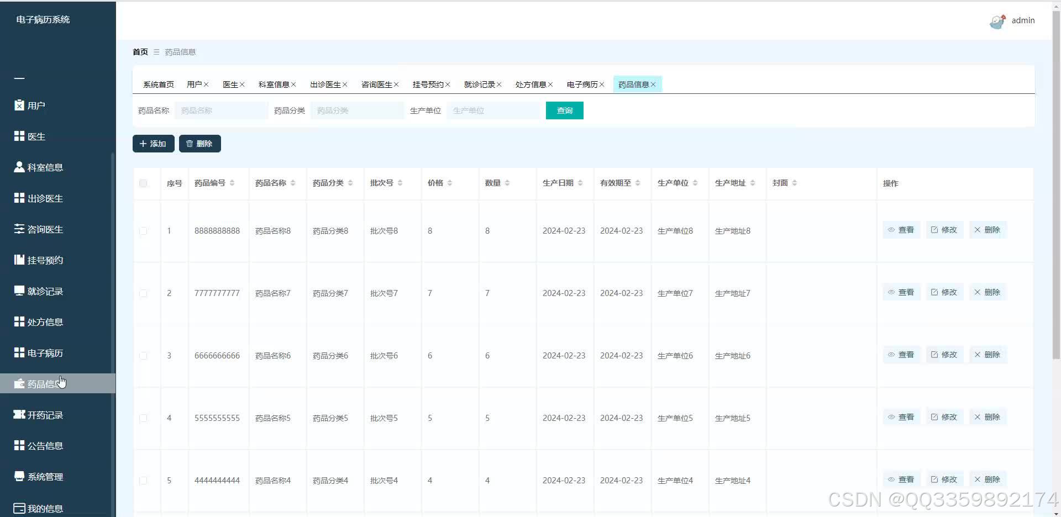
Task: Sort by 生产日期 column
Action: pos(580,183)
